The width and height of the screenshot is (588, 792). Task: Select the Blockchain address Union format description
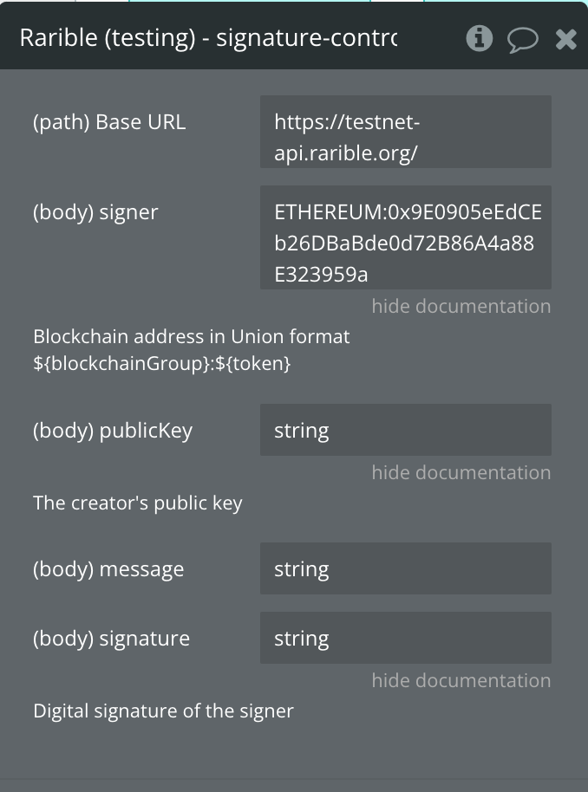pyautogui.click(x=192, y=349)
